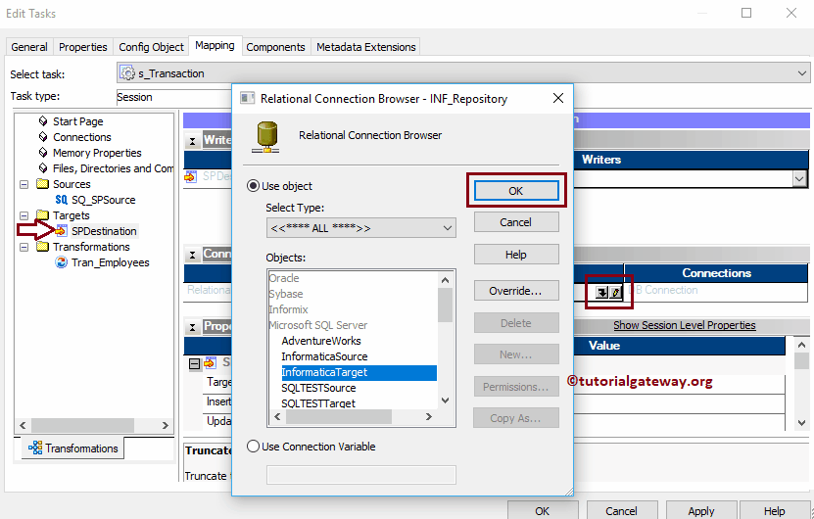
Task: Collapse the Writers section toggle
Action: click(193, 141)
